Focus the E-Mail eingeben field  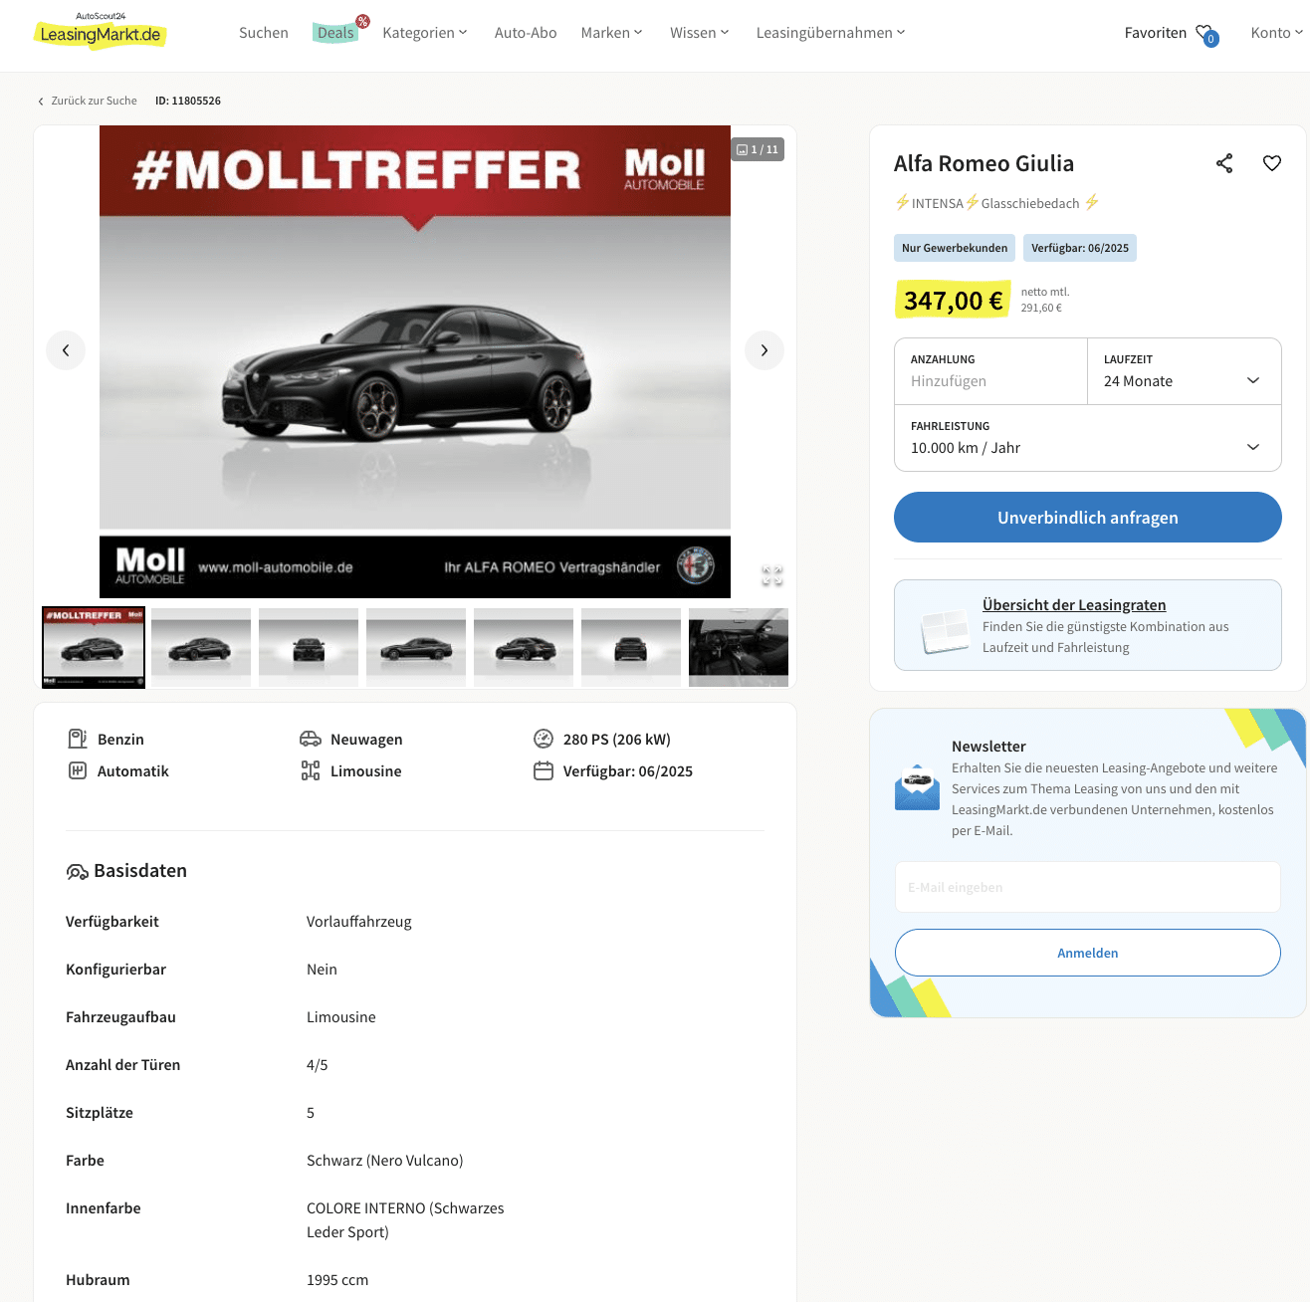coord(1088,887)
